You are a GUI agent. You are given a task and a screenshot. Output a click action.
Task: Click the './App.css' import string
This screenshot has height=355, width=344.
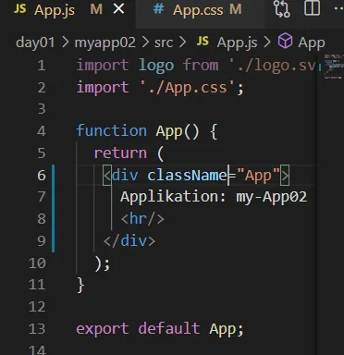tap(188, 88)
